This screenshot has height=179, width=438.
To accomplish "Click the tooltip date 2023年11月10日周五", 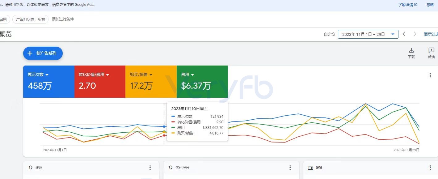I will pyautogui.click(x=189, y=109).
